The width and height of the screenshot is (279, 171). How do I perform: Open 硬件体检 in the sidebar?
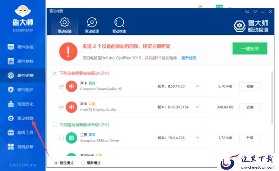pos(20,47)
